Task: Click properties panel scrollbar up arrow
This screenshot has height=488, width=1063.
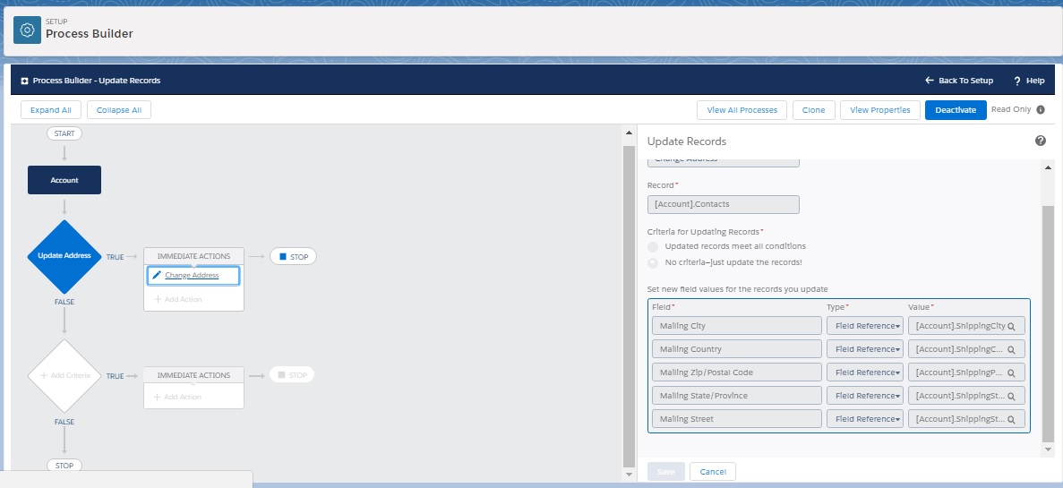Action: [1048, 167]
